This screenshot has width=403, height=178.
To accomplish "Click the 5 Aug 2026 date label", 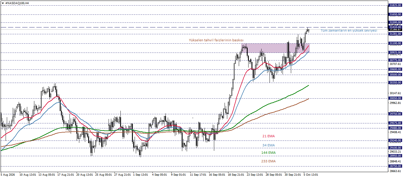I will 8,175.
